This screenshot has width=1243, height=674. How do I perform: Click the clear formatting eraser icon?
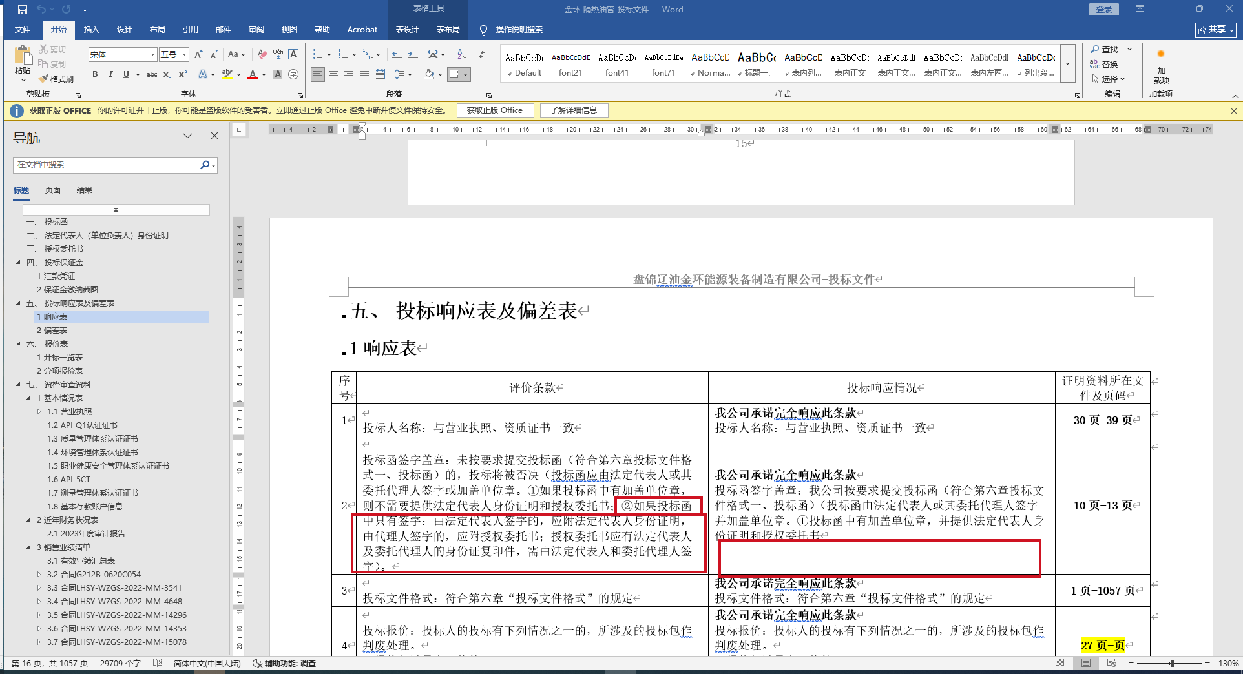tap(262, 54)
